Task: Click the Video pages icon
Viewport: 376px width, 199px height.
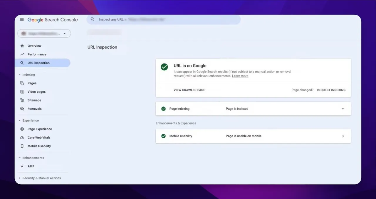Action: coord(22,92)
